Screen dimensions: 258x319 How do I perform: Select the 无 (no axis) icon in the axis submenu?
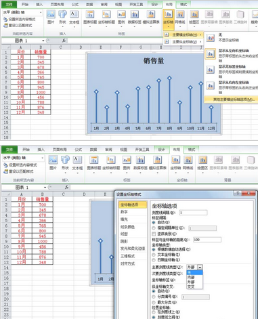tap(211, 38)
